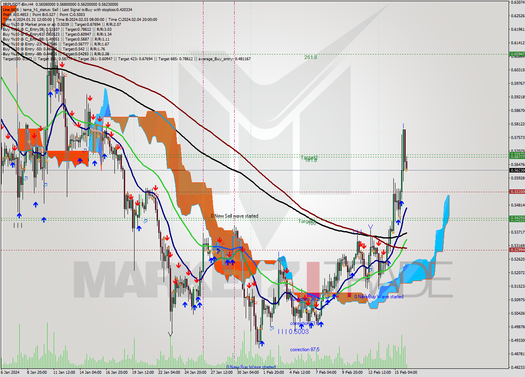The height and width of the screenshot is (377, 525).
Task: Click the 'correction 61.8' label
Action: 305,323
